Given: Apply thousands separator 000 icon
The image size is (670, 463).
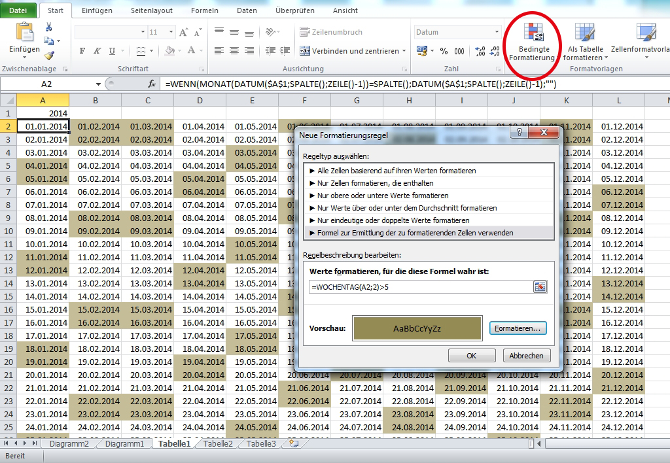Looking at the screenshot, I should click(x=459, y=51).
